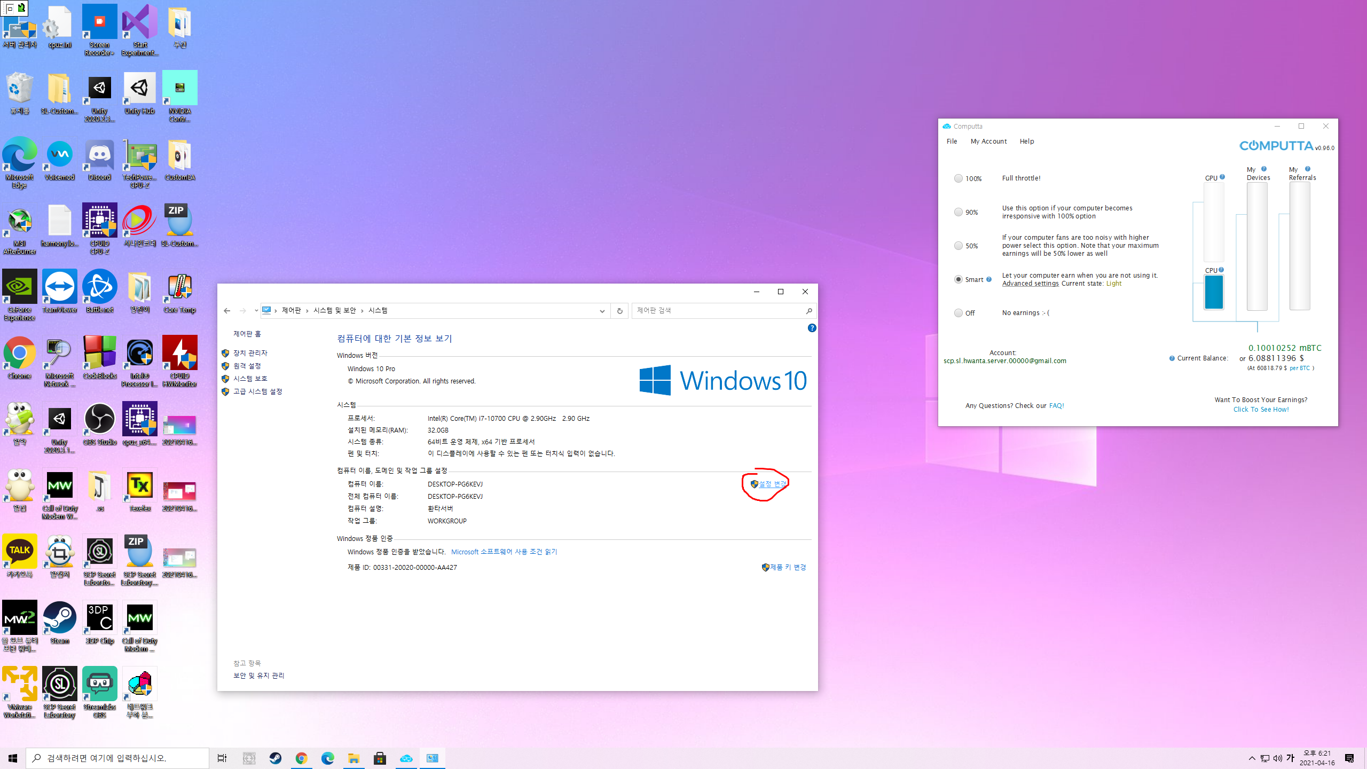1367x769 pixels.
Task: Open 보안 및 유지 관리 link
Action: 258,676
